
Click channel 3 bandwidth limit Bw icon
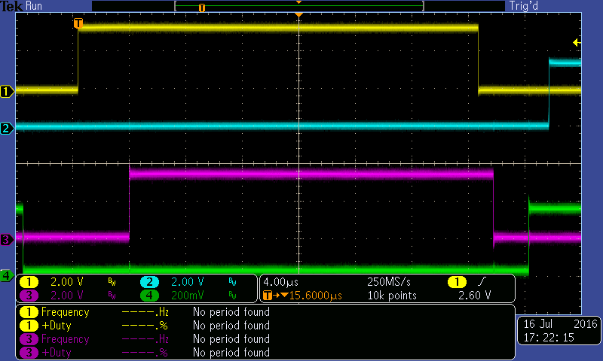coord(112,296)
